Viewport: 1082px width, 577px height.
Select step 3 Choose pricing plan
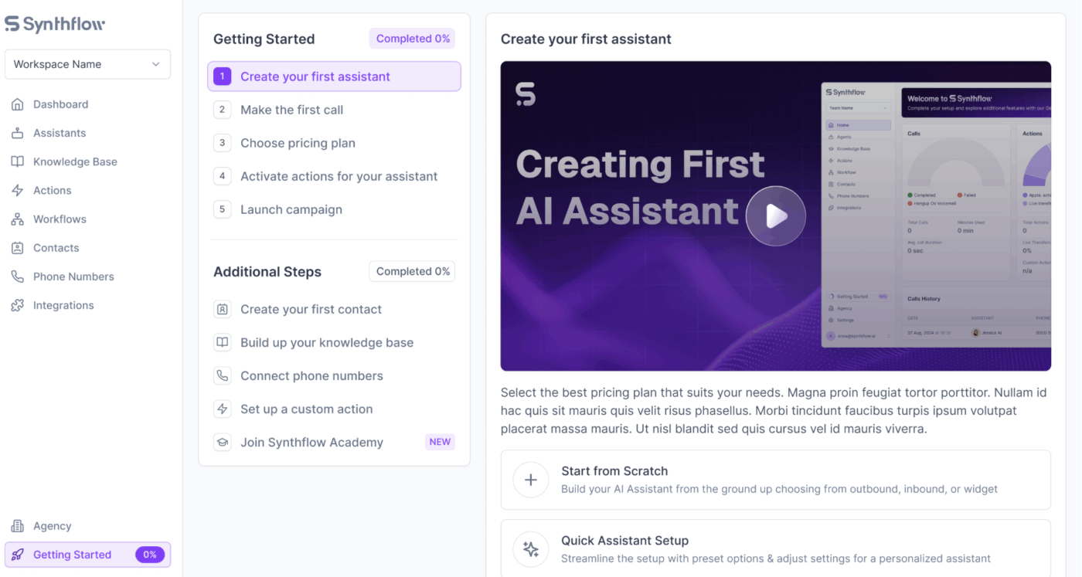298,143
